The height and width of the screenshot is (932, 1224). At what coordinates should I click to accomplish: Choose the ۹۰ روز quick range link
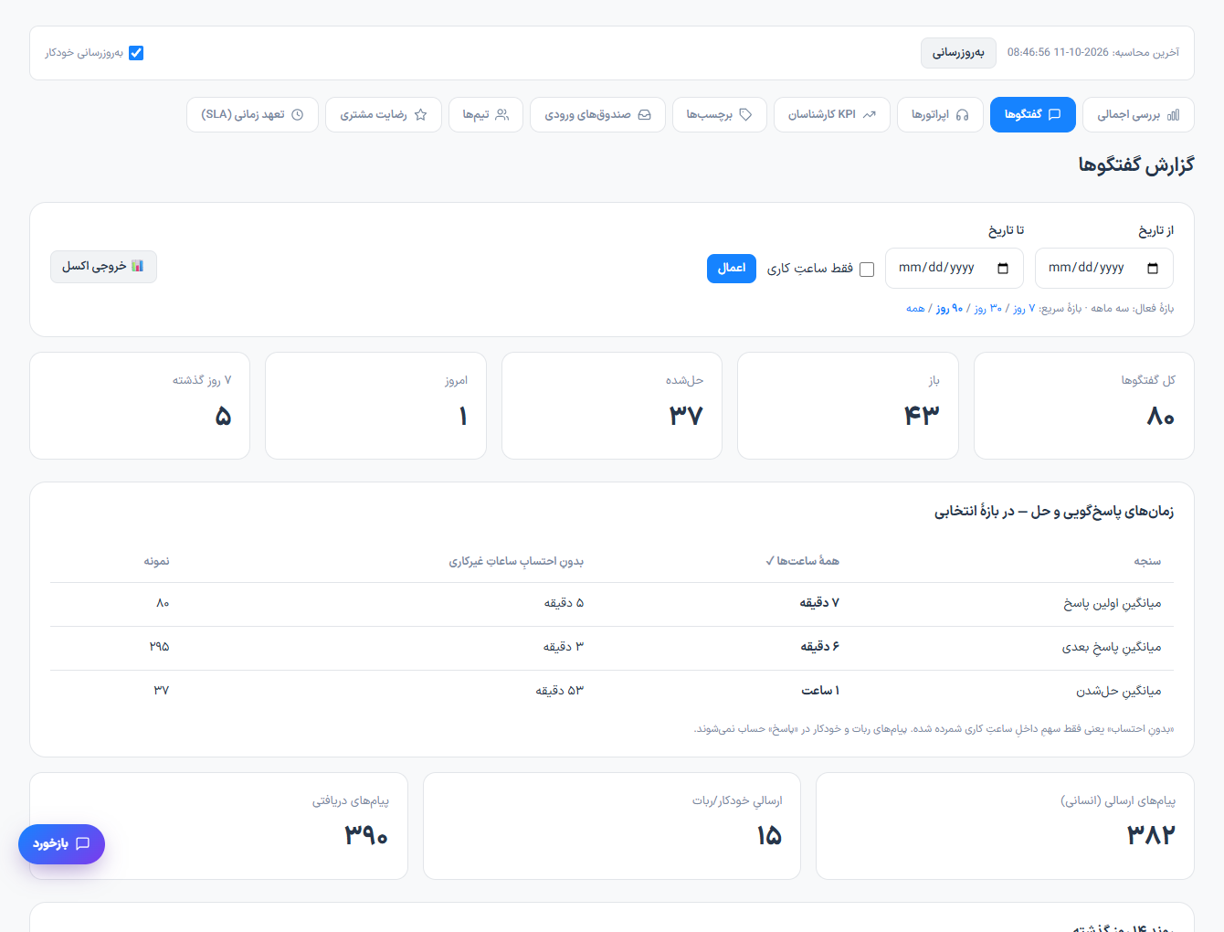tap(950, 309)
